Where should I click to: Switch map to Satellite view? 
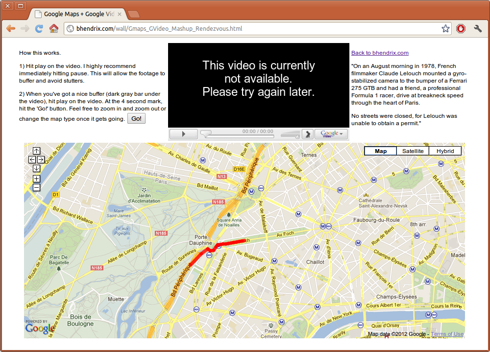click(x=413, y=151)
